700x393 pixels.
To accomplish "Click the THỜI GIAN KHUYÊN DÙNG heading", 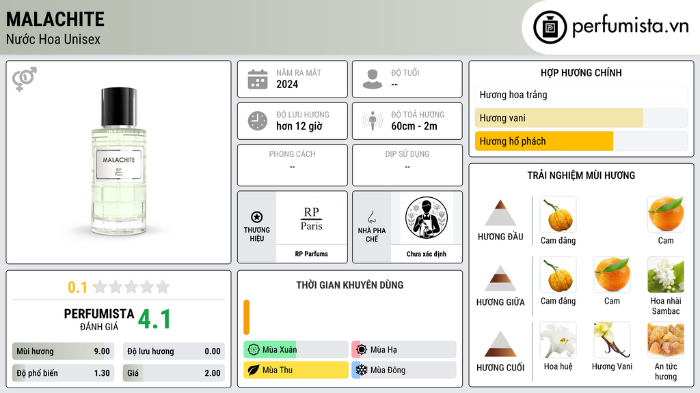I will [350, 285].
